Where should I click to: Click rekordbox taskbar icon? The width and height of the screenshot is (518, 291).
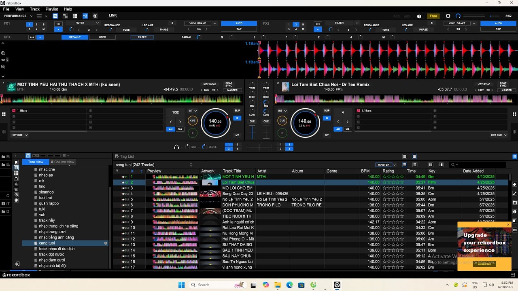[337, 285]
